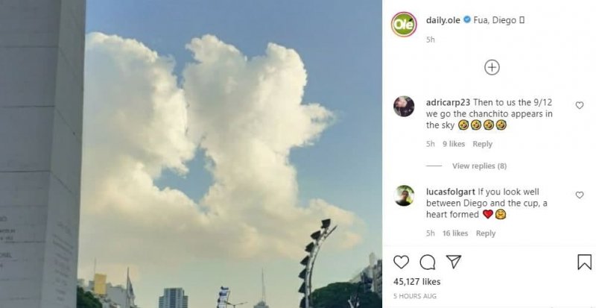
Task: Open the comment bubble icon
Action: pyautogui.click(x=428, y=262)
